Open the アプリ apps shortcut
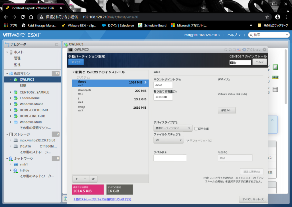Image resolution: width=292 pixels, height=207 pixels. 11,25
